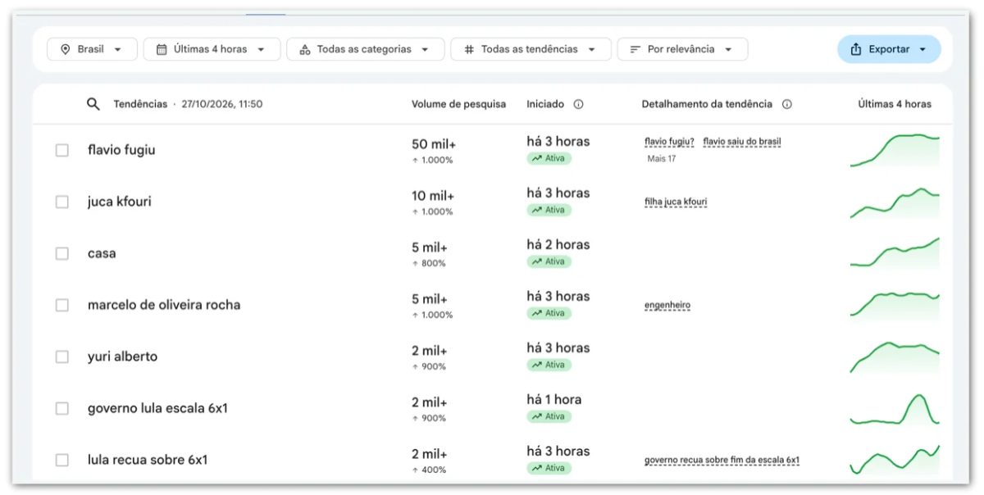Tick the yuri alberto checkbox
Image resolution: width=984 pixels, height=495 pixels.
pos(62,356)
